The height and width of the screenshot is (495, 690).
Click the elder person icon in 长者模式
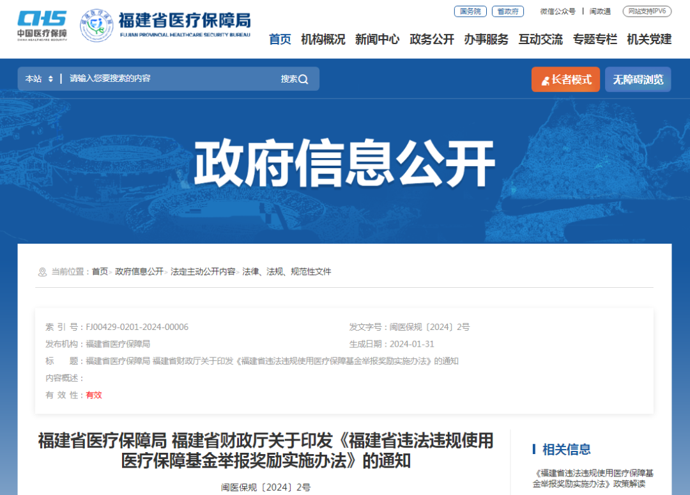pos(545,81)
